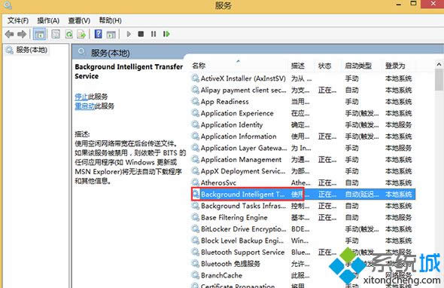Image resolution: width=444 pixels, height=288 pixels.
Task: Restart the service with the restart icon
Action: tap(166, 34)
